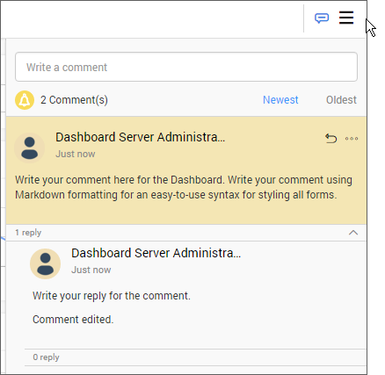The image size is (385, 375).
Task: Click the 'Comment edited.' reply text
Action: (x=73, y=320)
